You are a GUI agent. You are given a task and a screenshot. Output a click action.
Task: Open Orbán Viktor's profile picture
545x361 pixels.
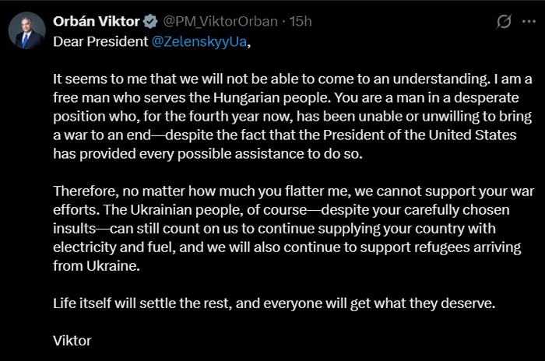26,30
